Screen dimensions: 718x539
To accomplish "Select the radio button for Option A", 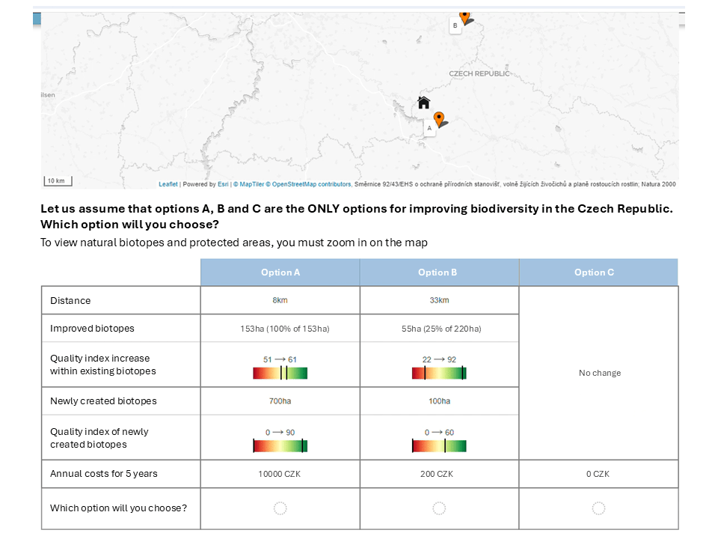I will point(280,508).
